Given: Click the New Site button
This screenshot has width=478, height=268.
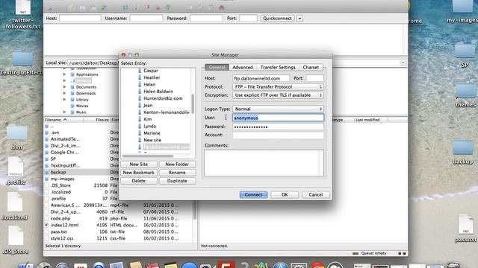Looking at the screenshot, I should [x=139, y=164].
